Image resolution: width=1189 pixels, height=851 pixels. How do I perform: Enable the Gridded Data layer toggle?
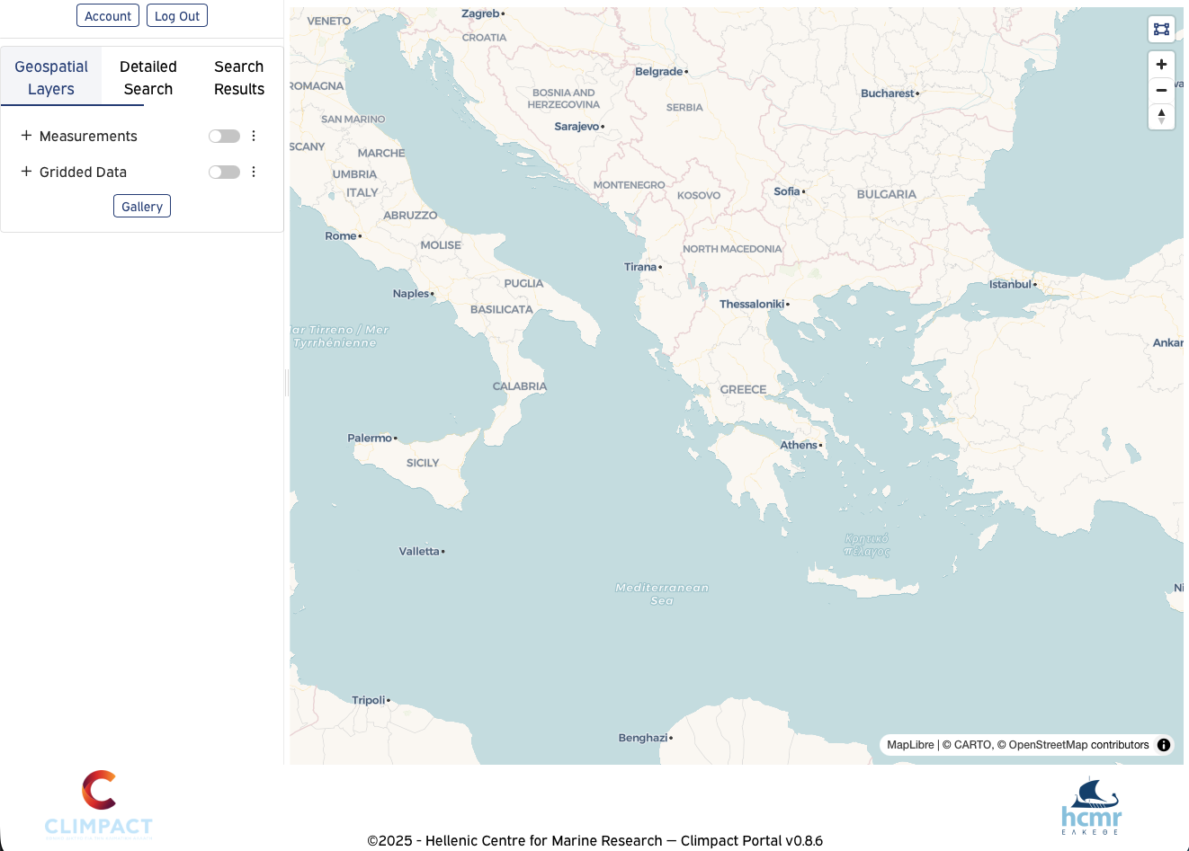tap(223, 171)
